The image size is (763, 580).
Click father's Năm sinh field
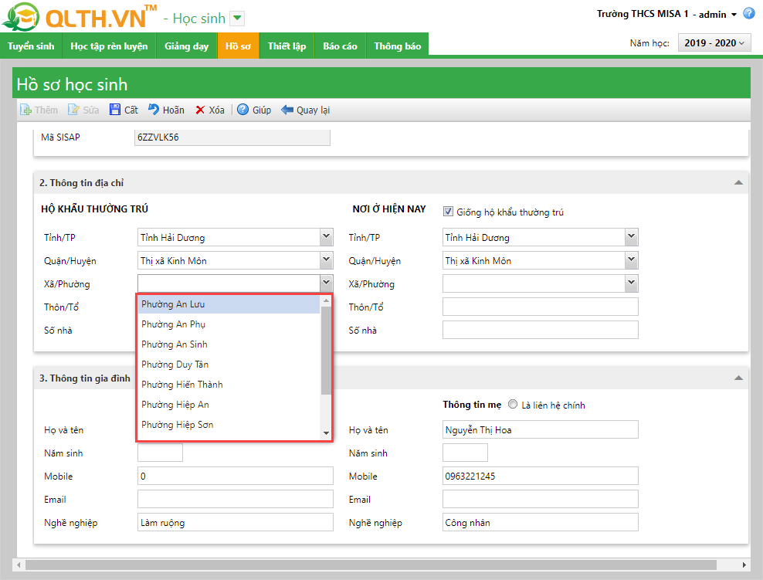pyautogui.click(x=160, y=453)
